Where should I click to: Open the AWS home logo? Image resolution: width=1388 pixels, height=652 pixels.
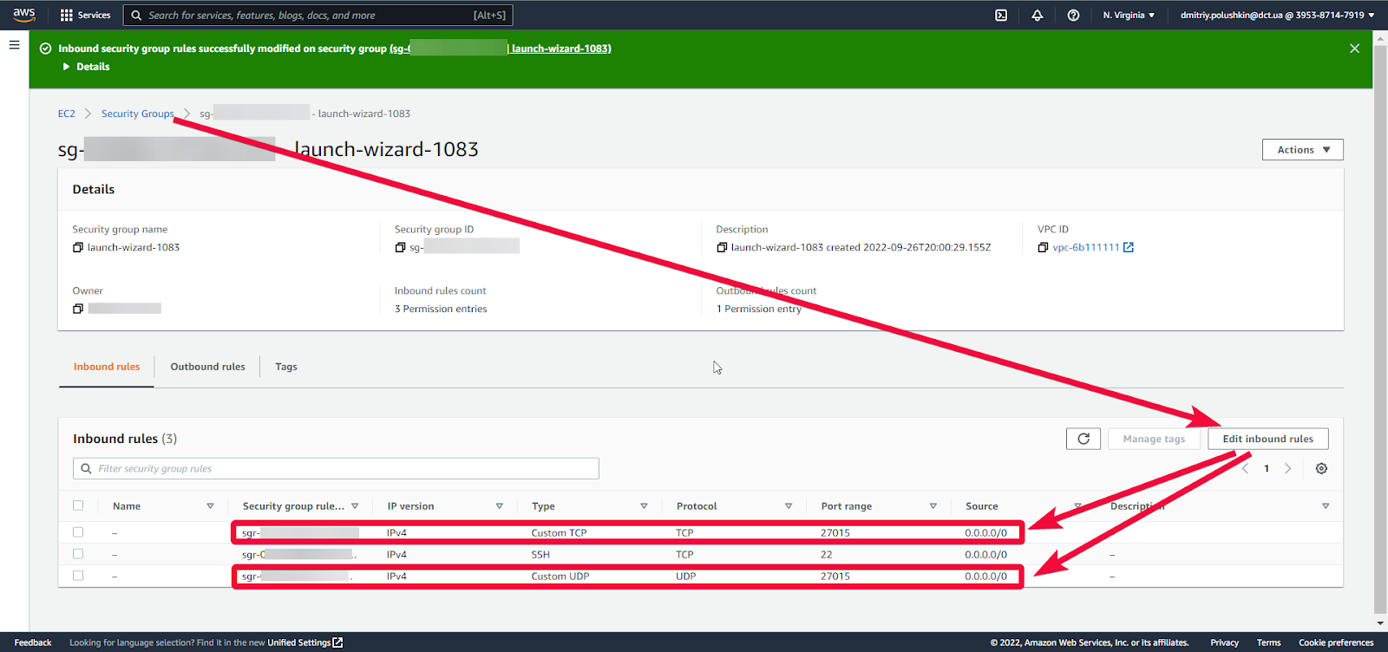(x=24, y=15)
